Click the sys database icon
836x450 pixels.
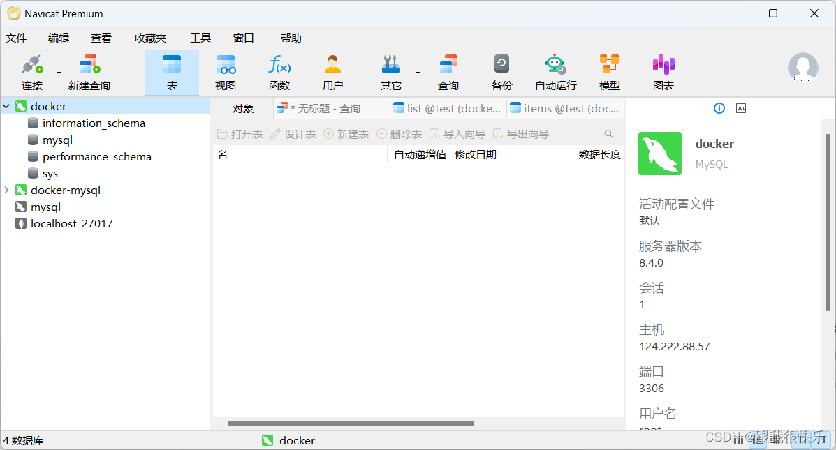pos(33,174)
